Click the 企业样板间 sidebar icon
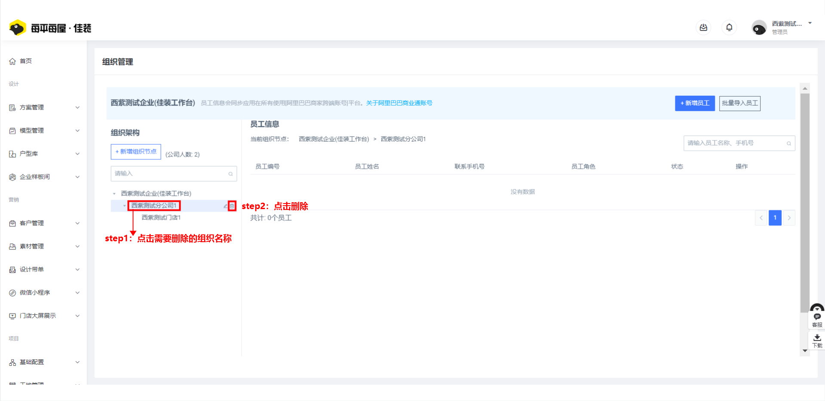The image size is (825, 401). 12,177
